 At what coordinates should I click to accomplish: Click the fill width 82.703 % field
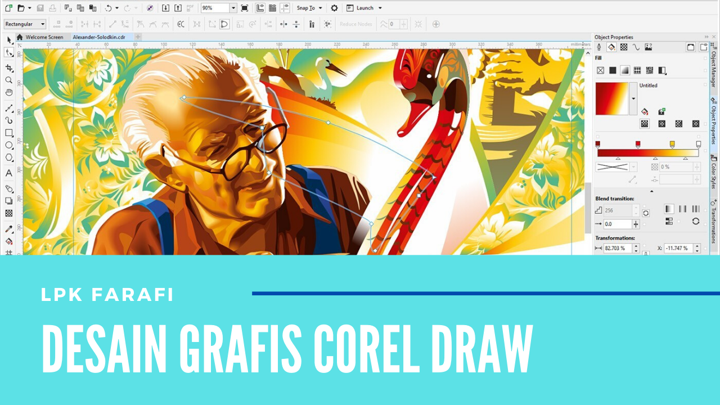618,248
